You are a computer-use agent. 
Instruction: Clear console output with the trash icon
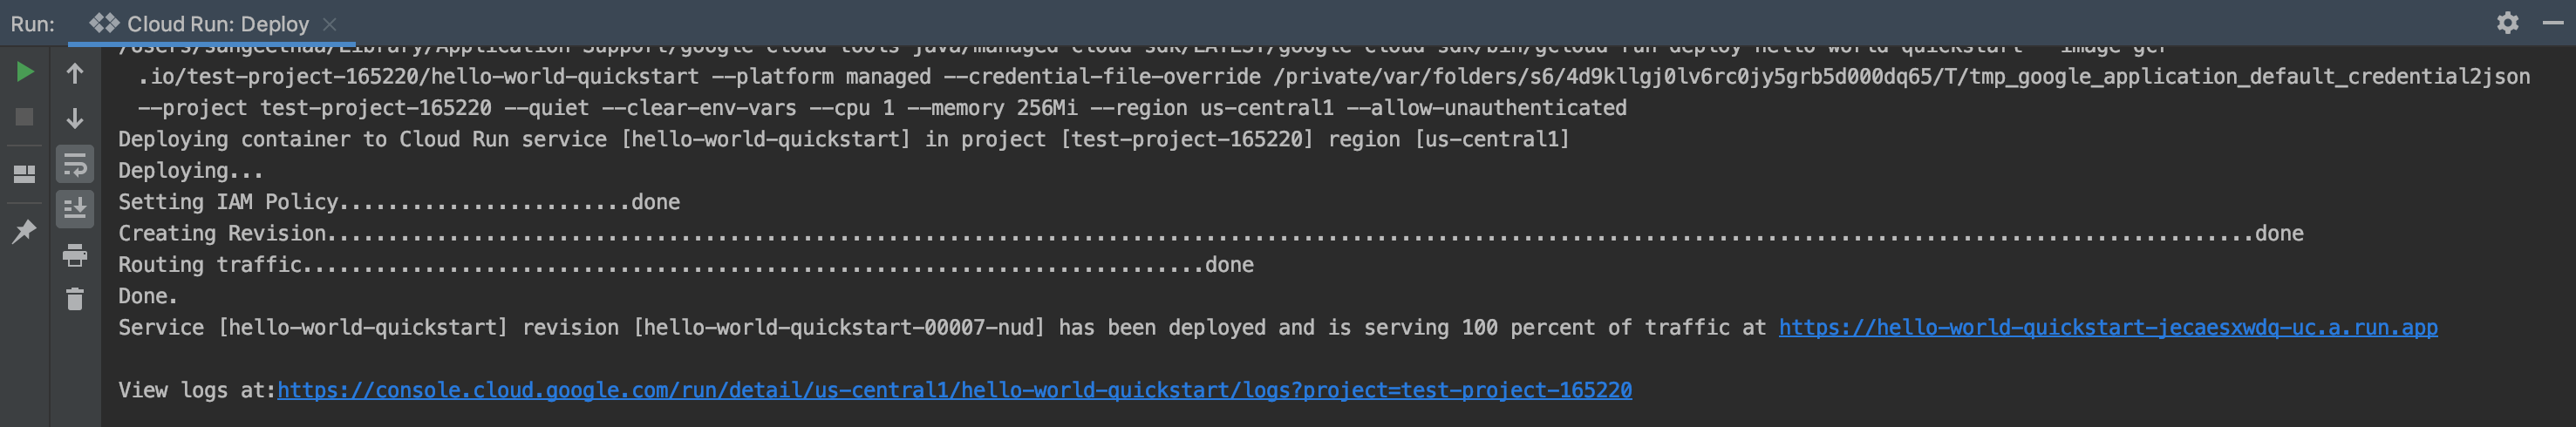click(x=75, y=299)
